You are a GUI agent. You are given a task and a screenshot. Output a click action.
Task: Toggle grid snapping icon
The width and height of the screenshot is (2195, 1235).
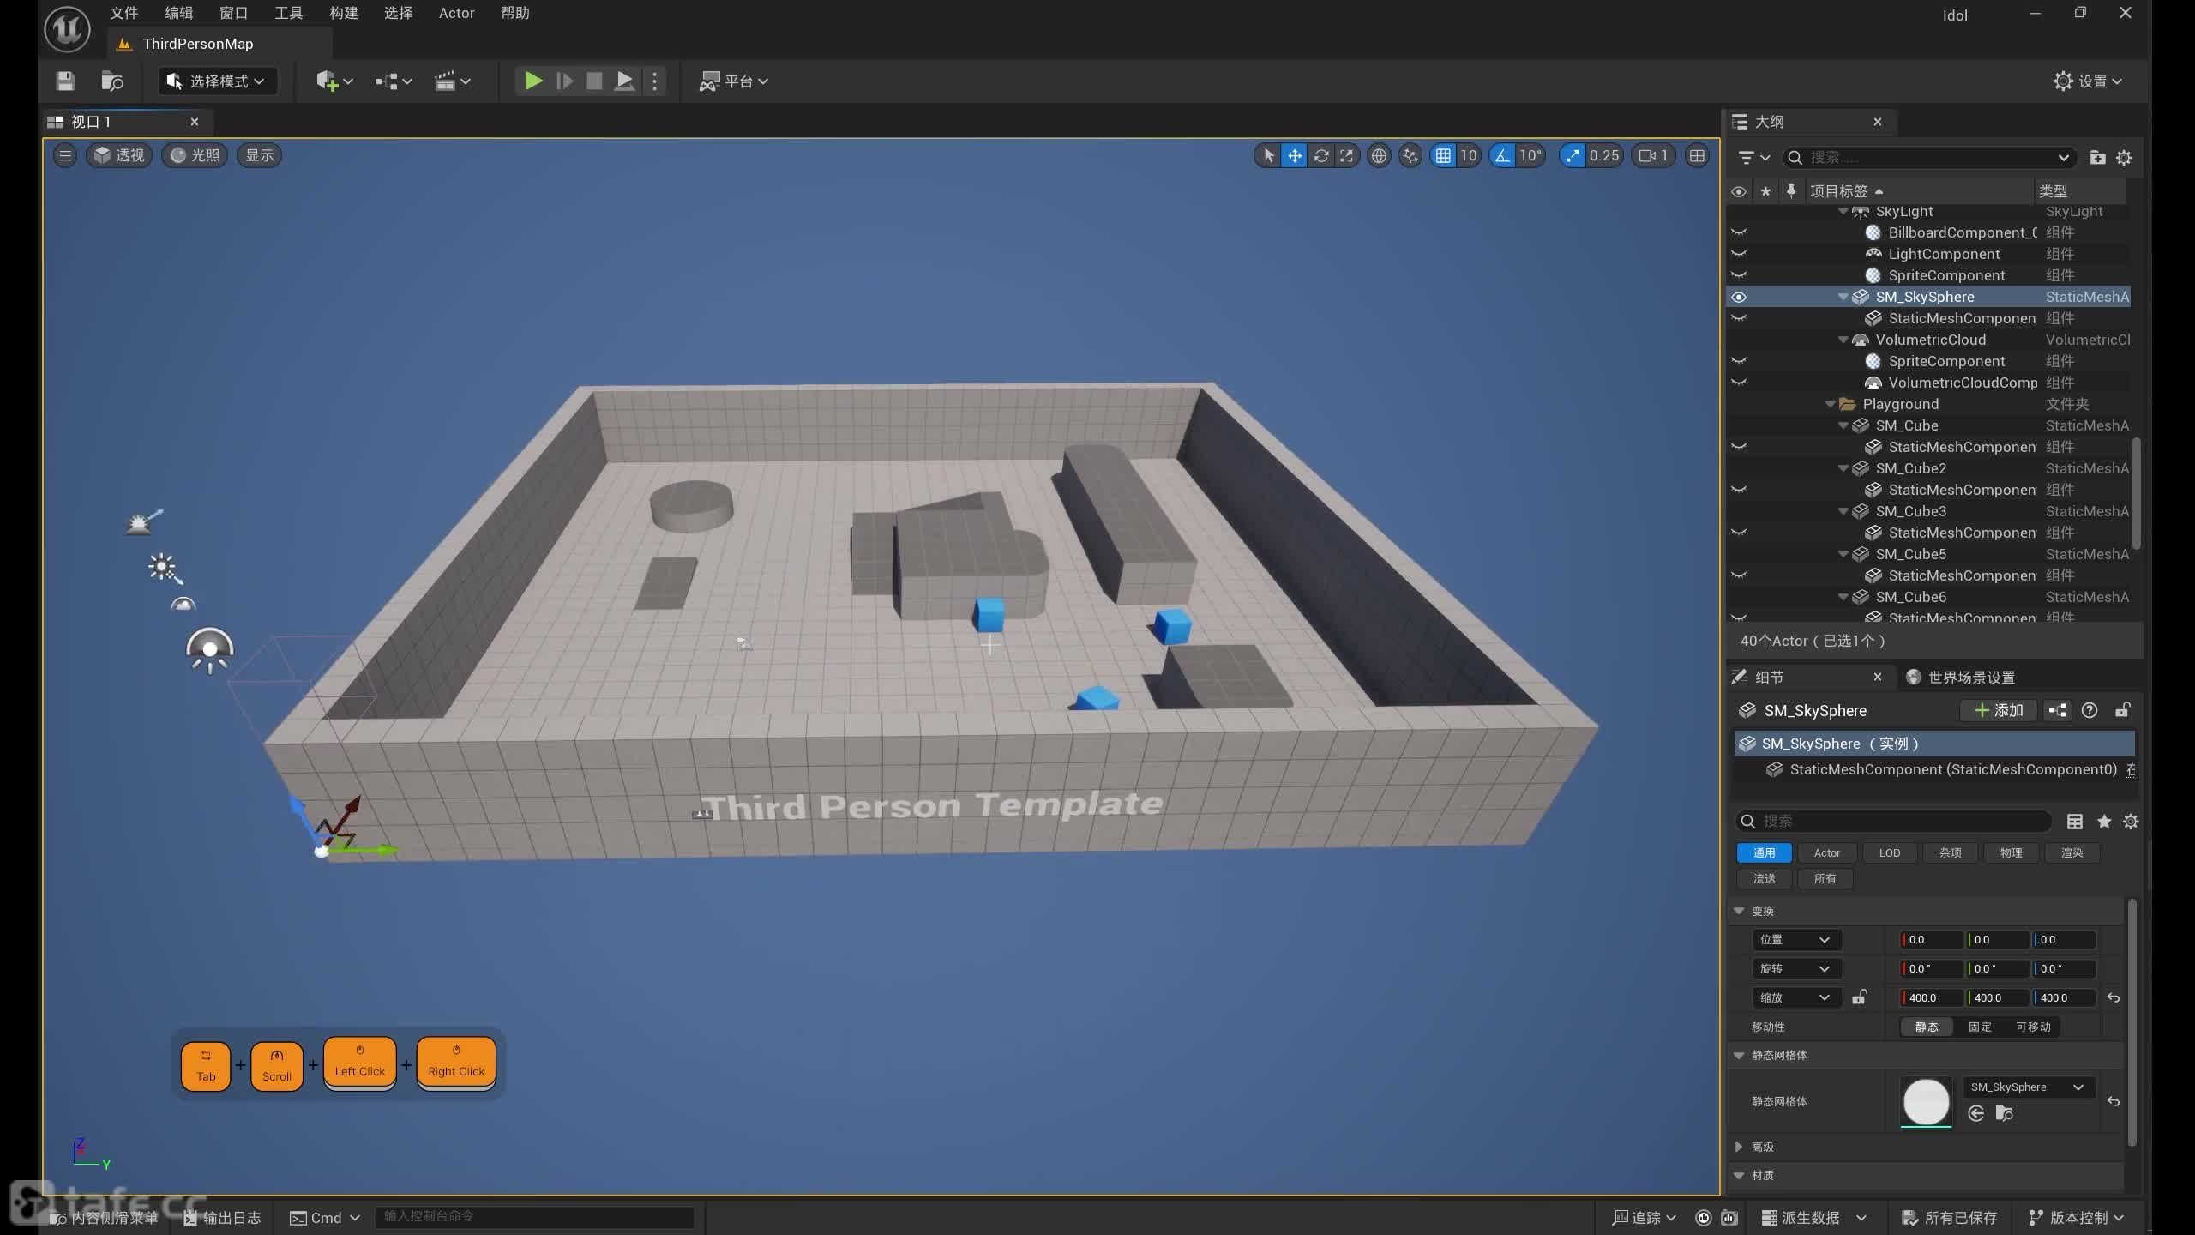[x=1444, y=155]
